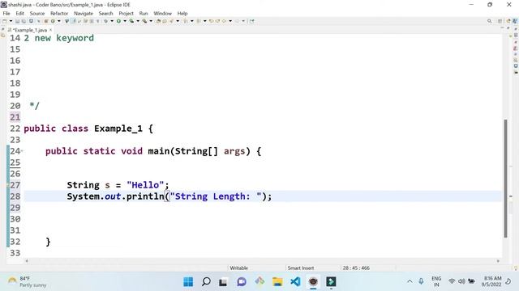Click the Coverage run toolbar icon

coord(131,21)
